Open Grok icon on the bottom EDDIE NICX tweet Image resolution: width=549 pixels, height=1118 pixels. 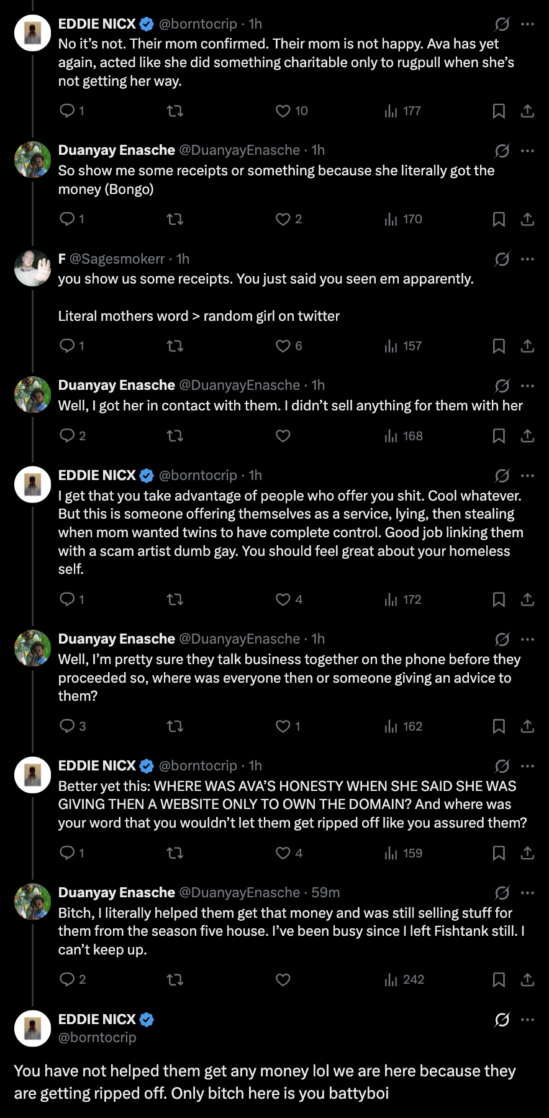[502, 1020]
